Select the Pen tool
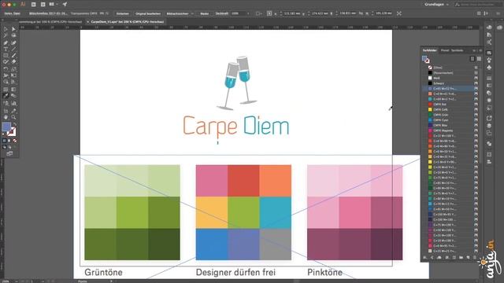The image size is (504, 283). click(6, 42)
